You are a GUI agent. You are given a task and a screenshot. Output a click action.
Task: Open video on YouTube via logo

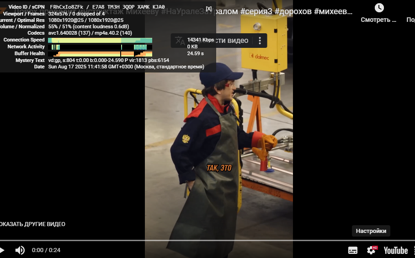click(396, 250)
